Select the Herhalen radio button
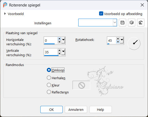The image size is (148, 117). pyautogui.click(x=49, y=78)
